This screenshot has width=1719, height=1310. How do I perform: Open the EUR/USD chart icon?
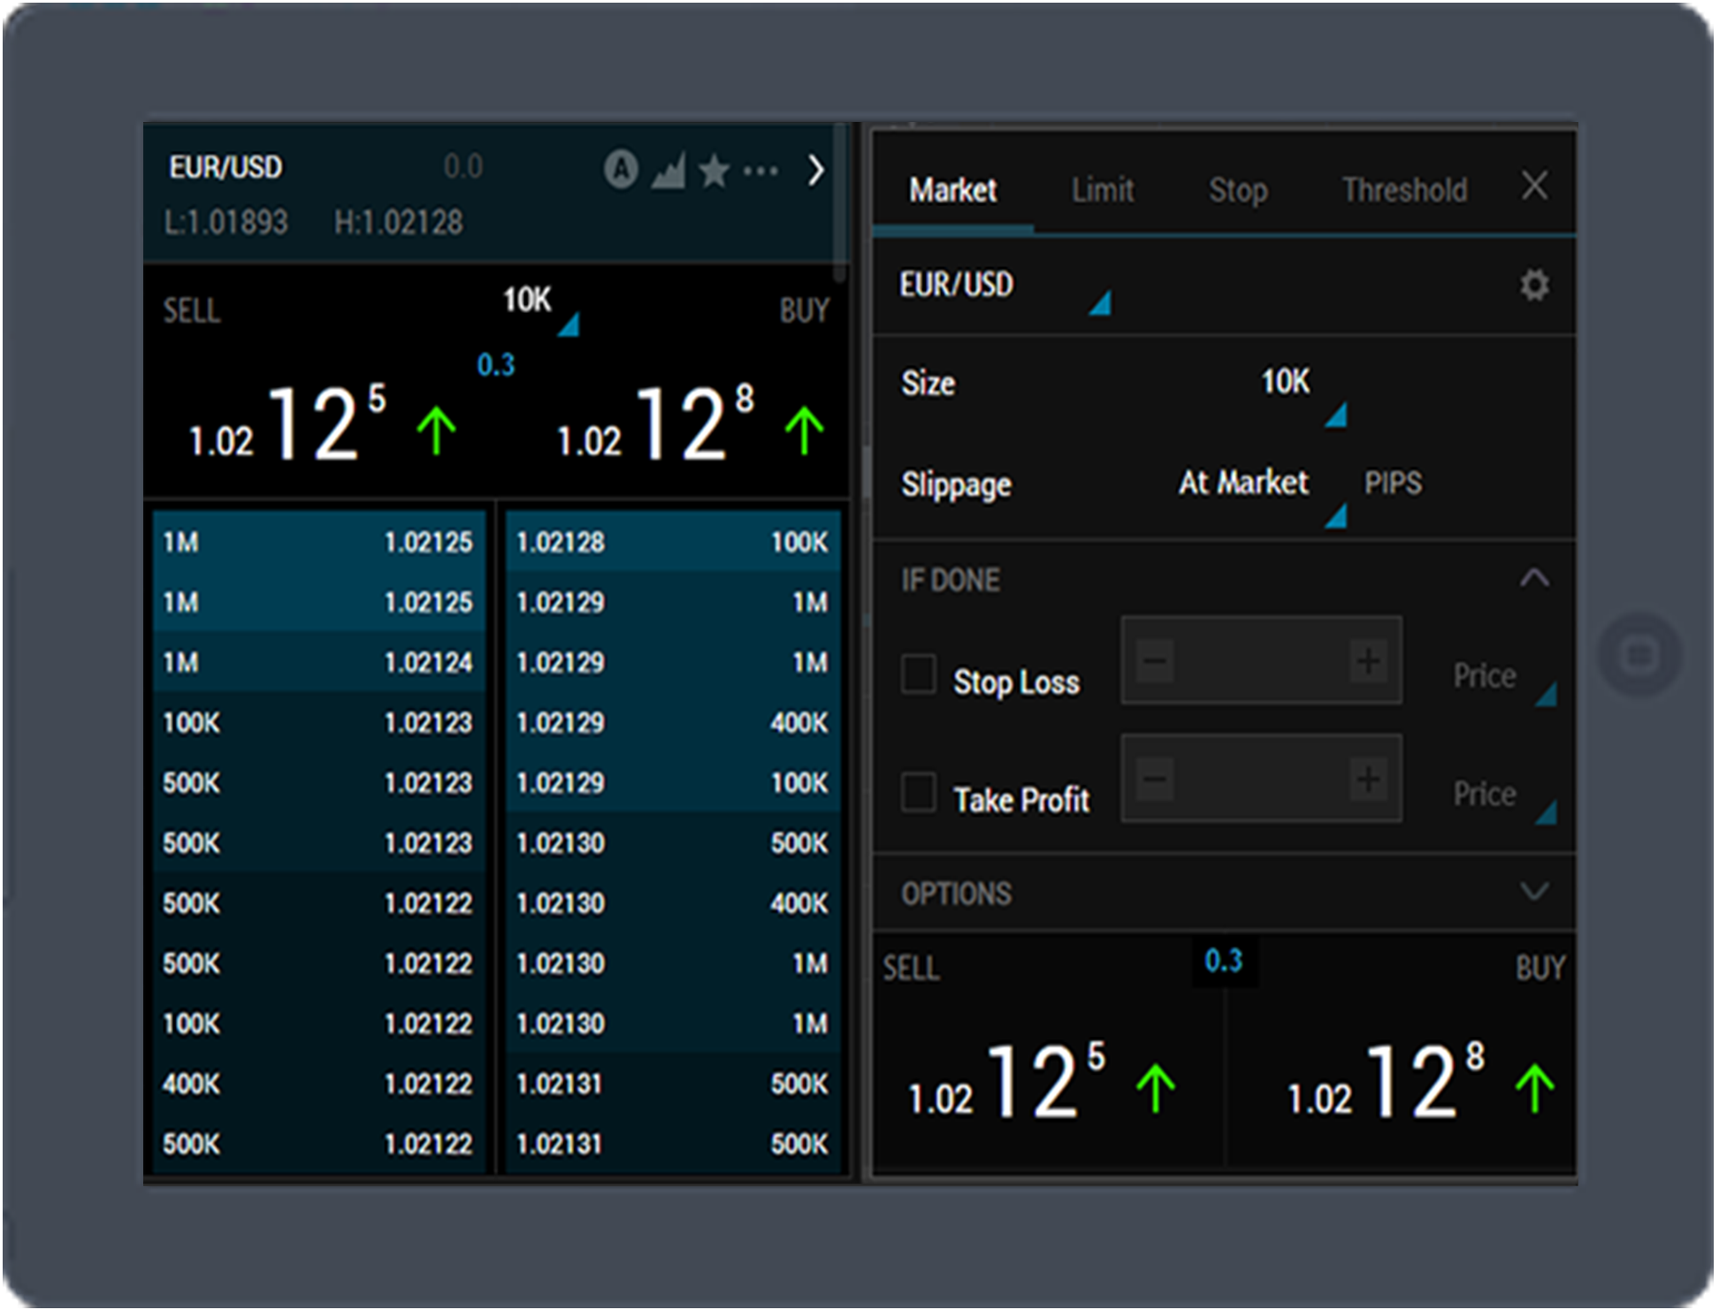668,170
